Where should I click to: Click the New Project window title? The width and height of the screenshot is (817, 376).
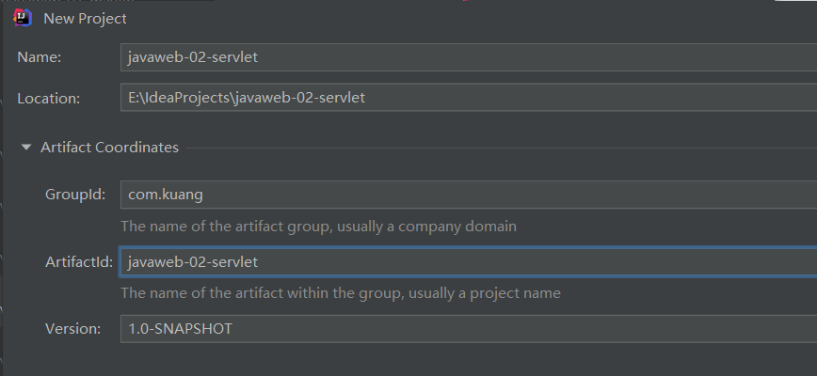pos(85,19)
